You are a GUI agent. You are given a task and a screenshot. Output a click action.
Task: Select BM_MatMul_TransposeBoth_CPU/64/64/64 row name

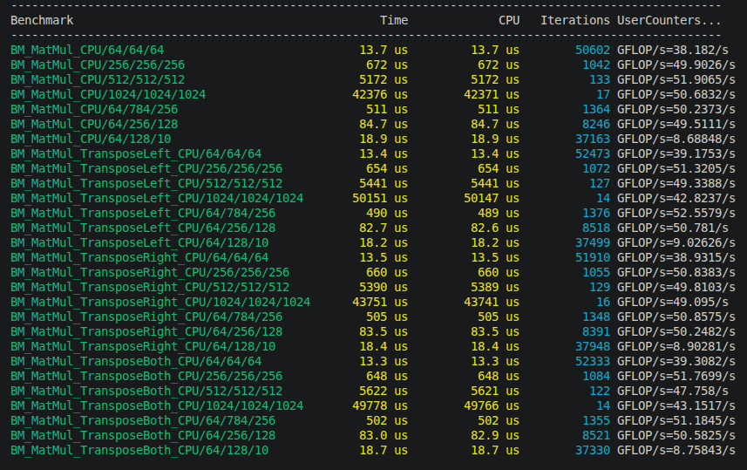136,361
